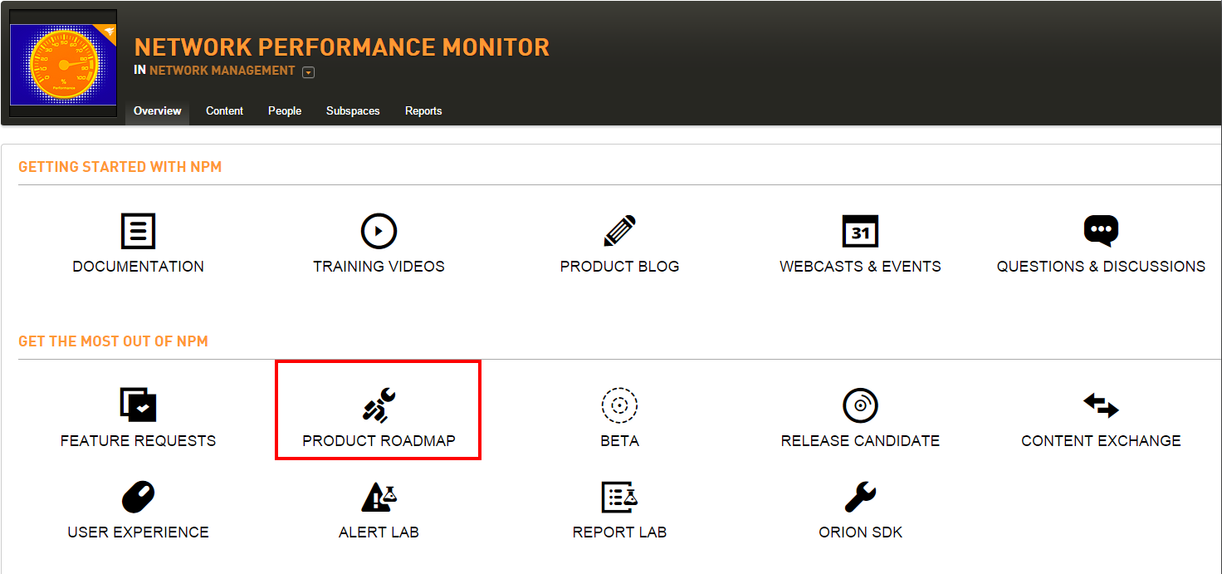Open the PRODUCT ROADMAP text link
The width and height of the screenshot is (1222, 574).
(x=379, y=441)
